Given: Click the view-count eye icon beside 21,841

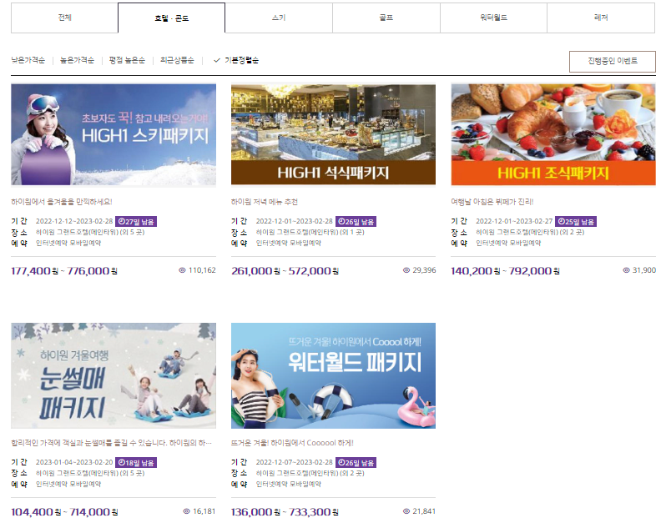Looking at the screenshot, I should (x=406, y=511).
